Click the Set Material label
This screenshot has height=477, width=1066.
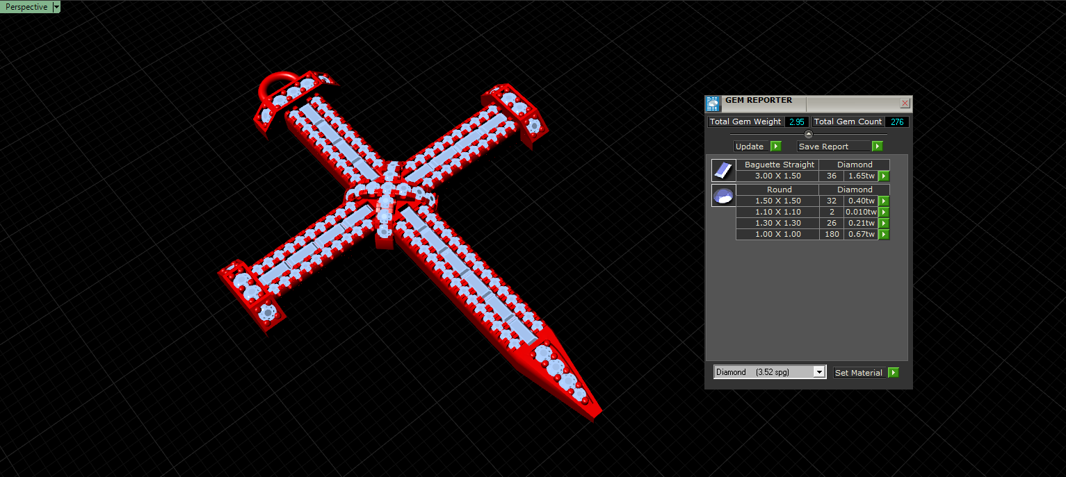click(859, 373)
